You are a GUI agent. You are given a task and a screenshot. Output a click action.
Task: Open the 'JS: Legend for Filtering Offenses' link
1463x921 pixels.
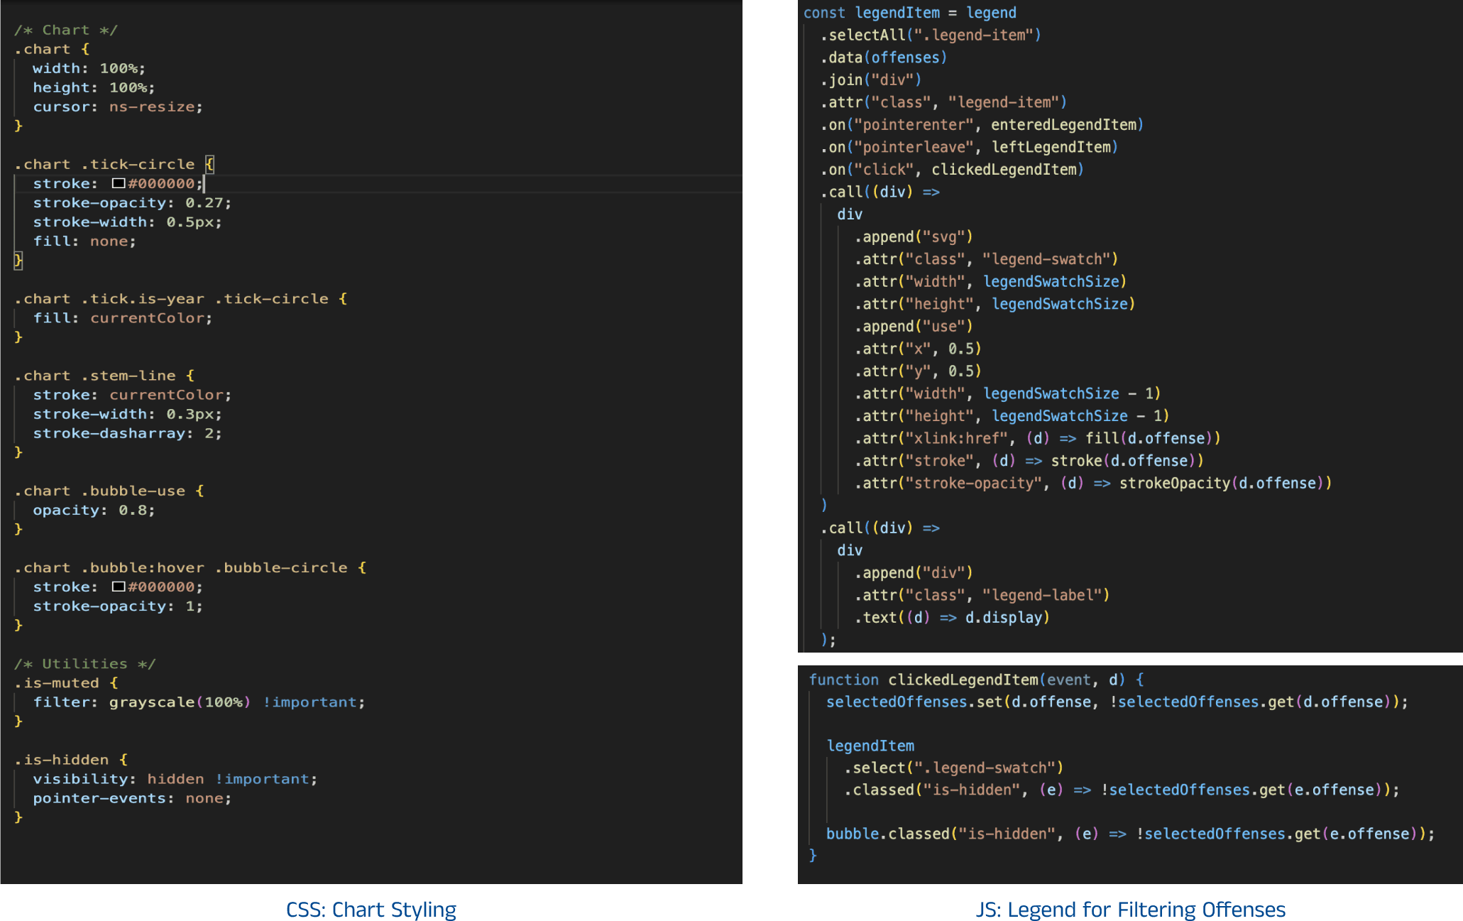pos(1130,909)
